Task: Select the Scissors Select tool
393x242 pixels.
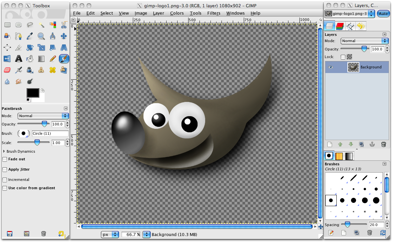Action: point(64,25)
